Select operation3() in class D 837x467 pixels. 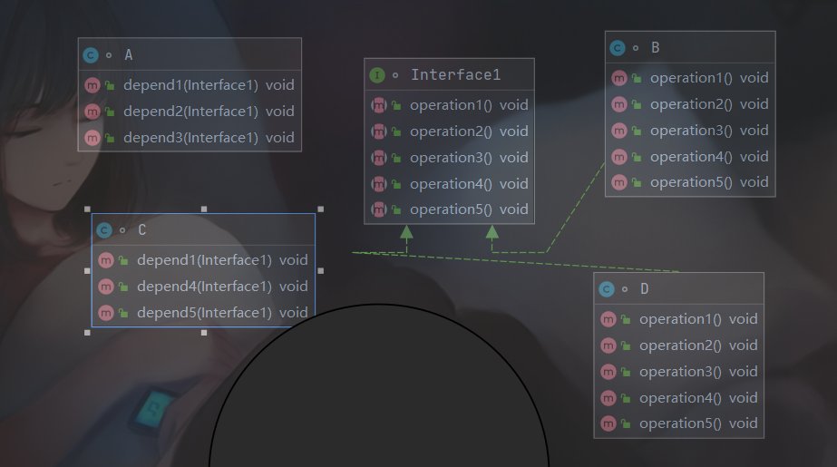coord(679,372)
